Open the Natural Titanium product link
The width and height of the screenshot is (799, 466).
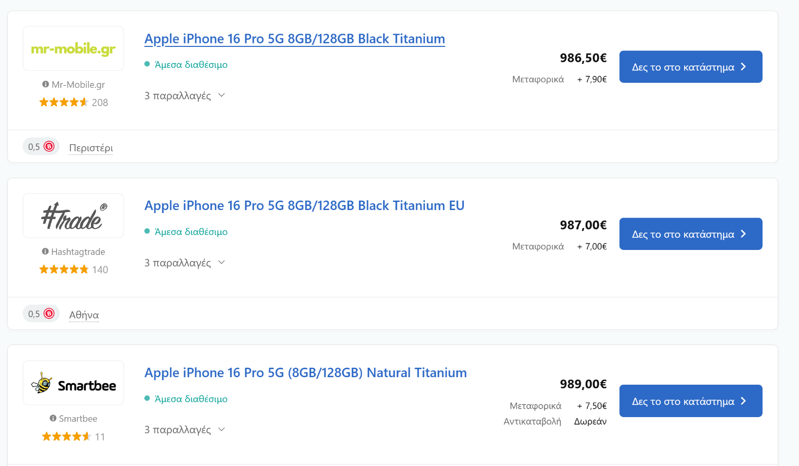[x=306, y=373]
